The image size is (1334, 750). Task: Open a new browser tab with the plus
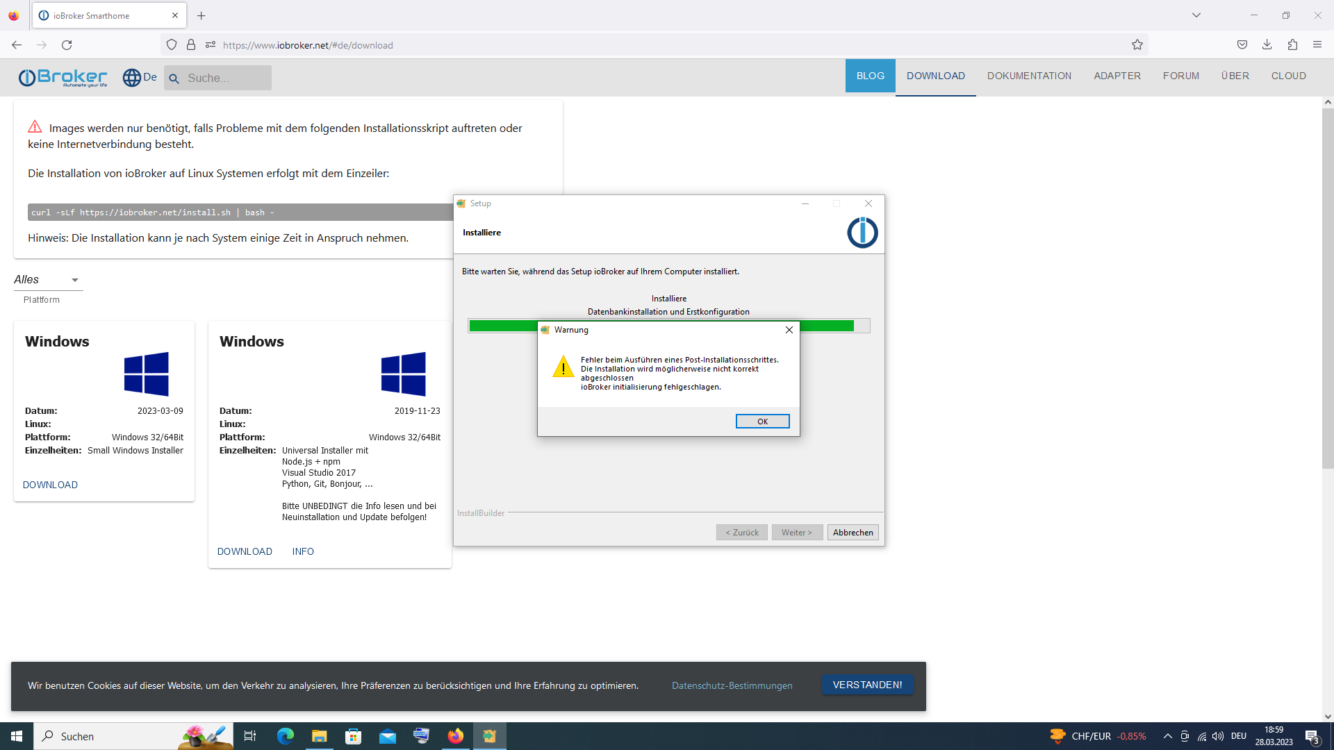[x=201, y=15]
